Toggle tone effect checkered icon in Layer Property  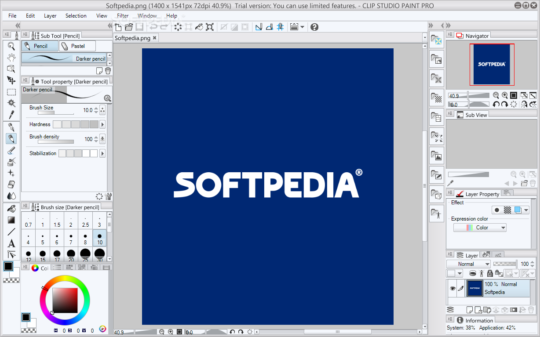[x=507, y=210]
